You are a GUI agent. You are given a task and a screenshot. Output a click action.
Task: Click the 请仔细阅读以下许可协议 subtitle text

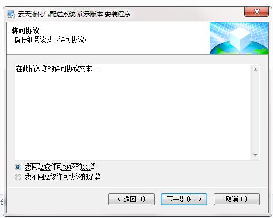51,39
